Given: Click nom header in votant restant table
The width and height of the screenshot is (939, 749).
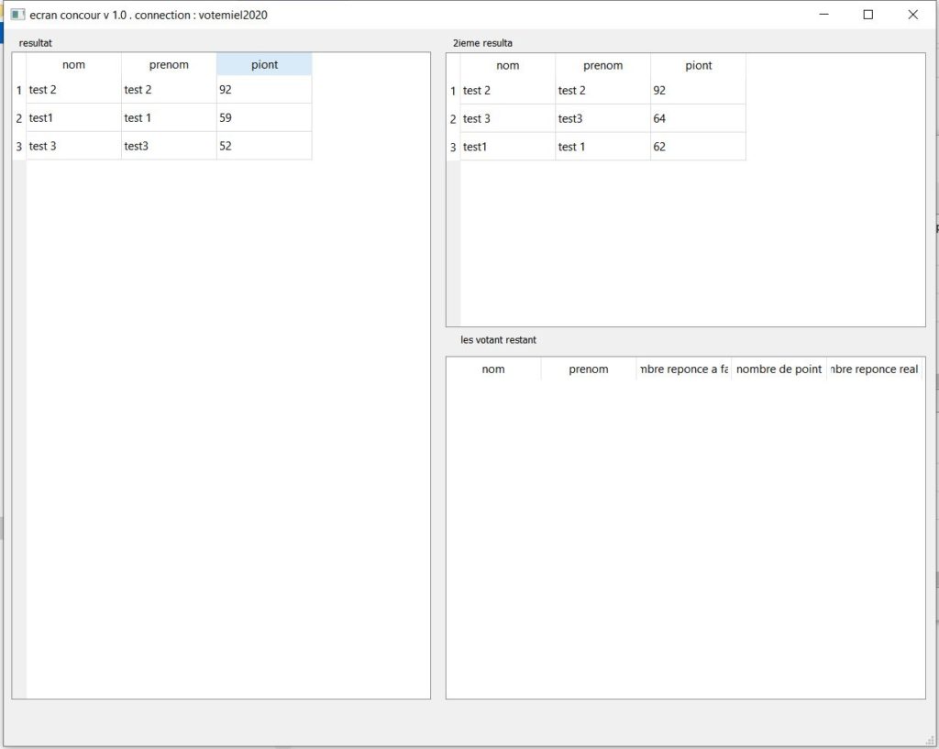Looking at the screenshot, I should tap(493, 369).
